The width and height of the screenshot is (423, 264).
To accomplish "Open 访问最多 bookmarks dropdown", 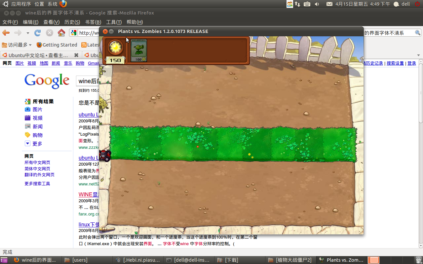I will click(17, 45).
